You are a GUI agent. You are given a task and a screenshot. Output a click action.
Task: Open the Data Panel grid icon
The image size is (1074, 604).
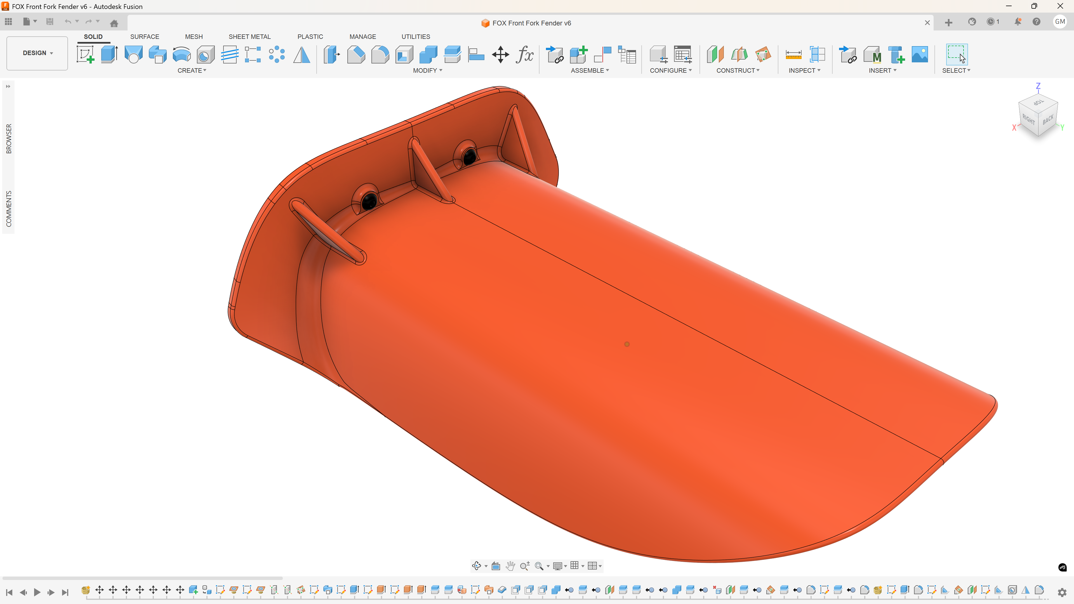(8, 22)
